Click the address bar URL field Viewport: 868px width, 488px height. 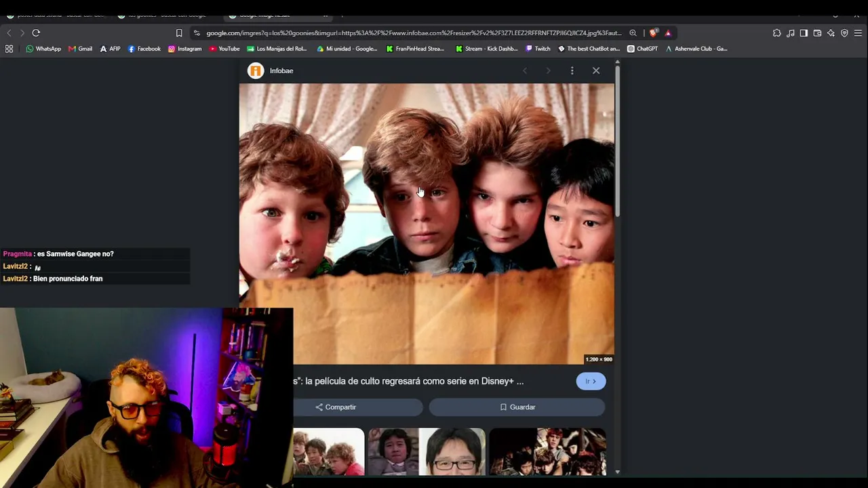tap(414, 33)
